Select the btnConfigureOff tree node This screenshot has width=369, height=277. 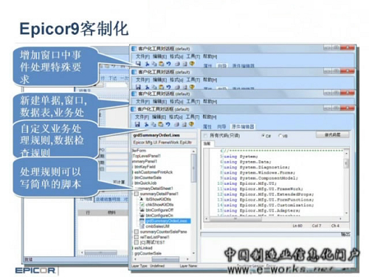click(159, 210)
